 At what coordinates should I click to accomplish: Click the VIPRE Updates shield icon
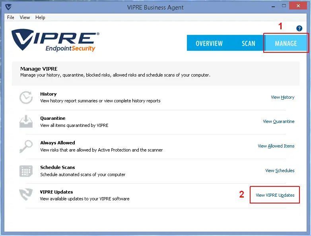(26, 194)
